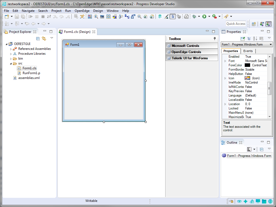Click the Quick Access search field
The width and height of the screenshot is (276, 207).
point(236,24)
